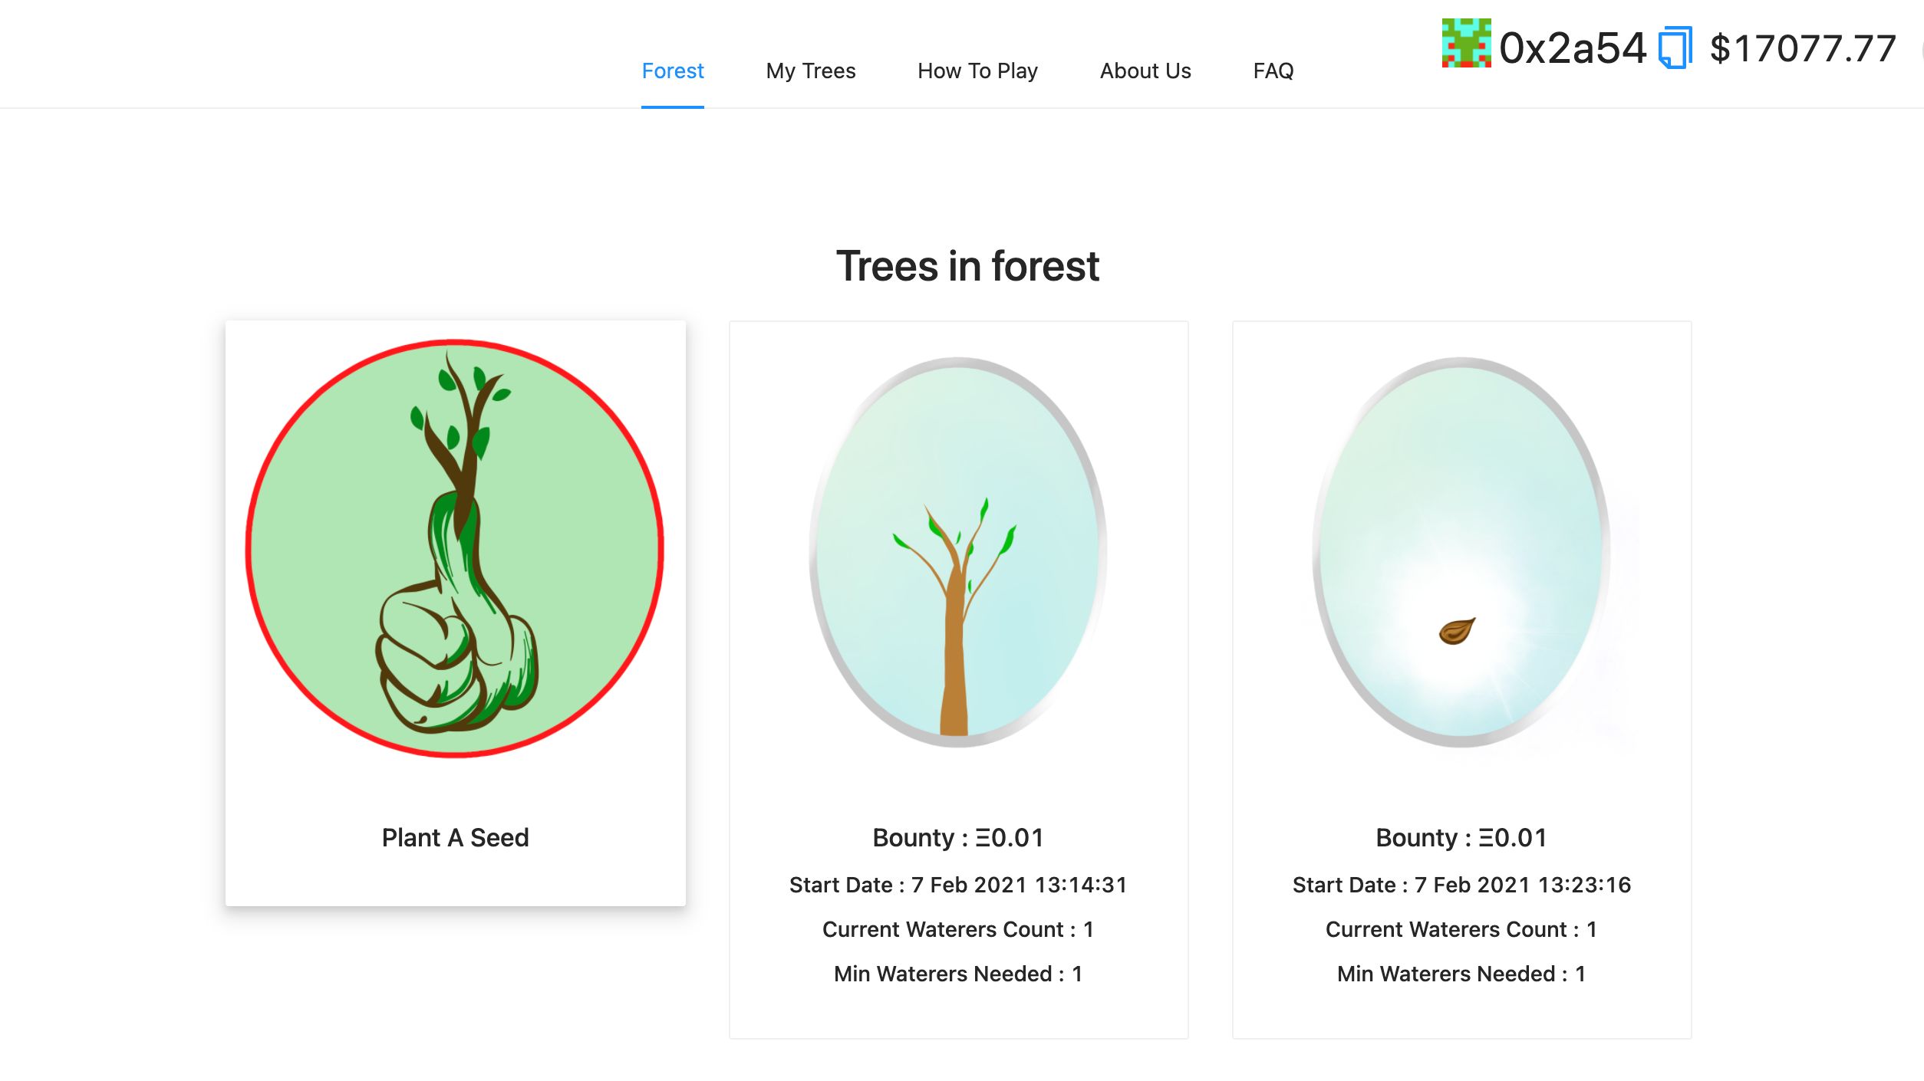Click the thumbs-up tree Plant A Seed image
Screen dimensions: 1924x1081
click(455, 548)
